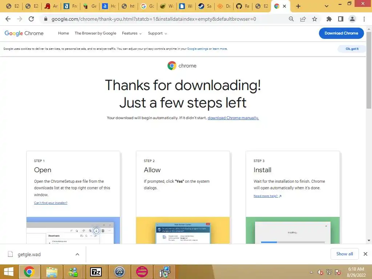The width and height of the screenshot is (372, 279).
Task: Click the Download Chrome button
Action: point(341,33)
